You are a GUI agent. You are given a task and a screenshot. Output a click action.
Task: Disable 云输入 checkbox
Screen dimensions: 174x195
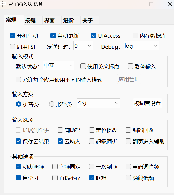pyautogui.click(x=60, y=141)
